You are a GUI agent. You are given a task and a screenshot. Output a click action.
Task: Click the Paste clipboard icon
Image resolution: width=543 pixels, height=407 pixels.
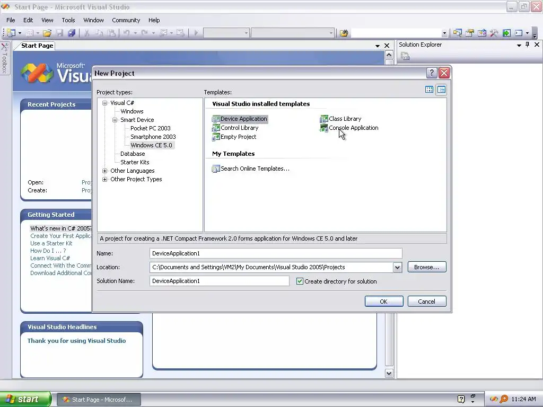[111, 33]
